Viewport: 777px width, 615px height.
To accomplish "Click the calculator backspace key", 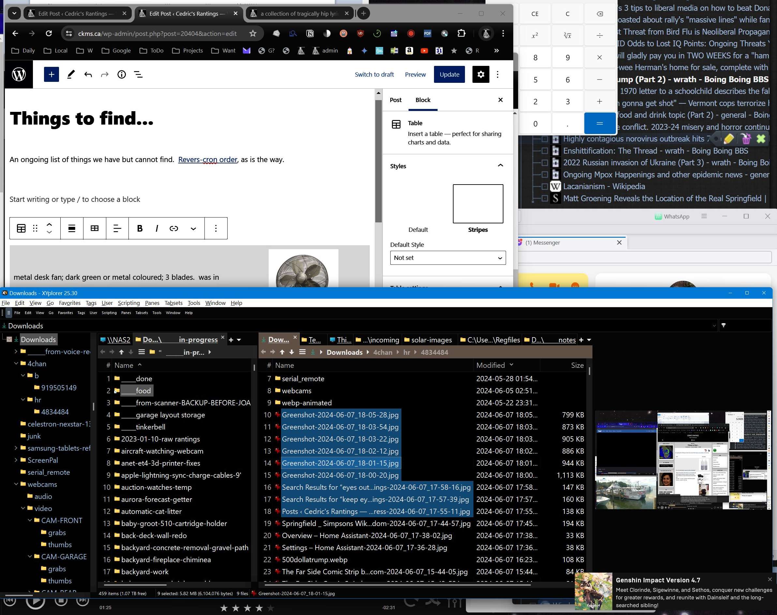I will pos(600,14).
